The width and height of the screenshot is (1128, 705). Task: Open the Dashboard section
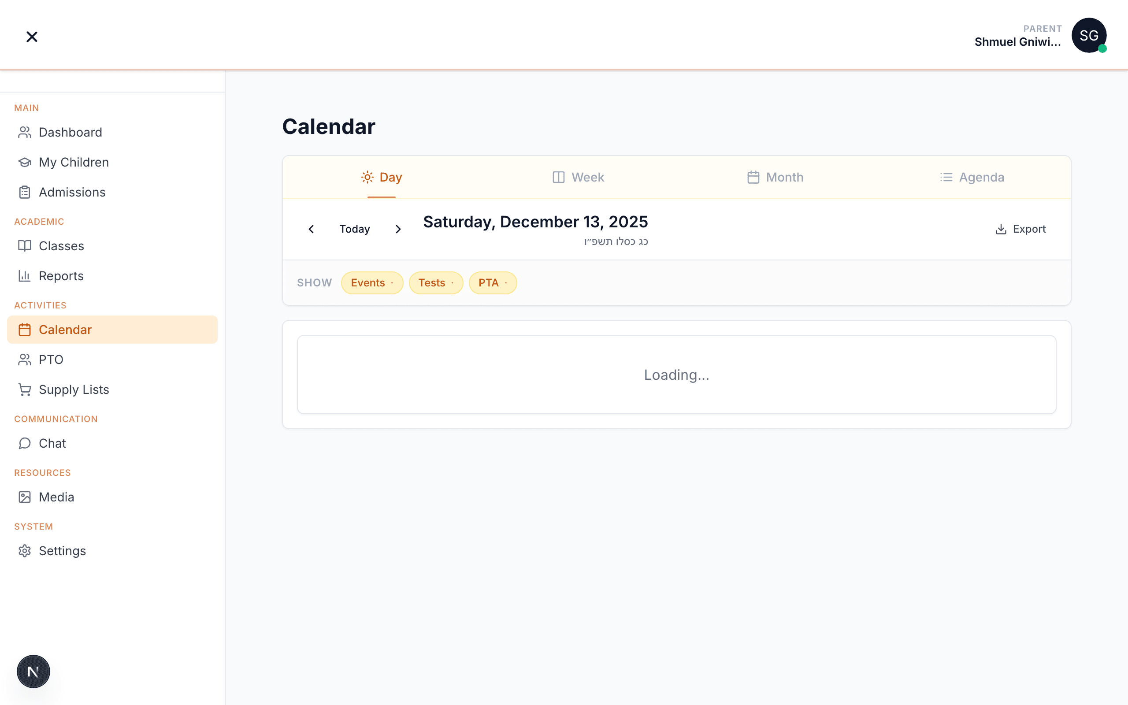tap(70, 132)
